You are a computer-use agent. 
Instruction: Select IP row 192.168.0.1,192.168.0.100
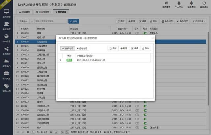coord(104,60)
